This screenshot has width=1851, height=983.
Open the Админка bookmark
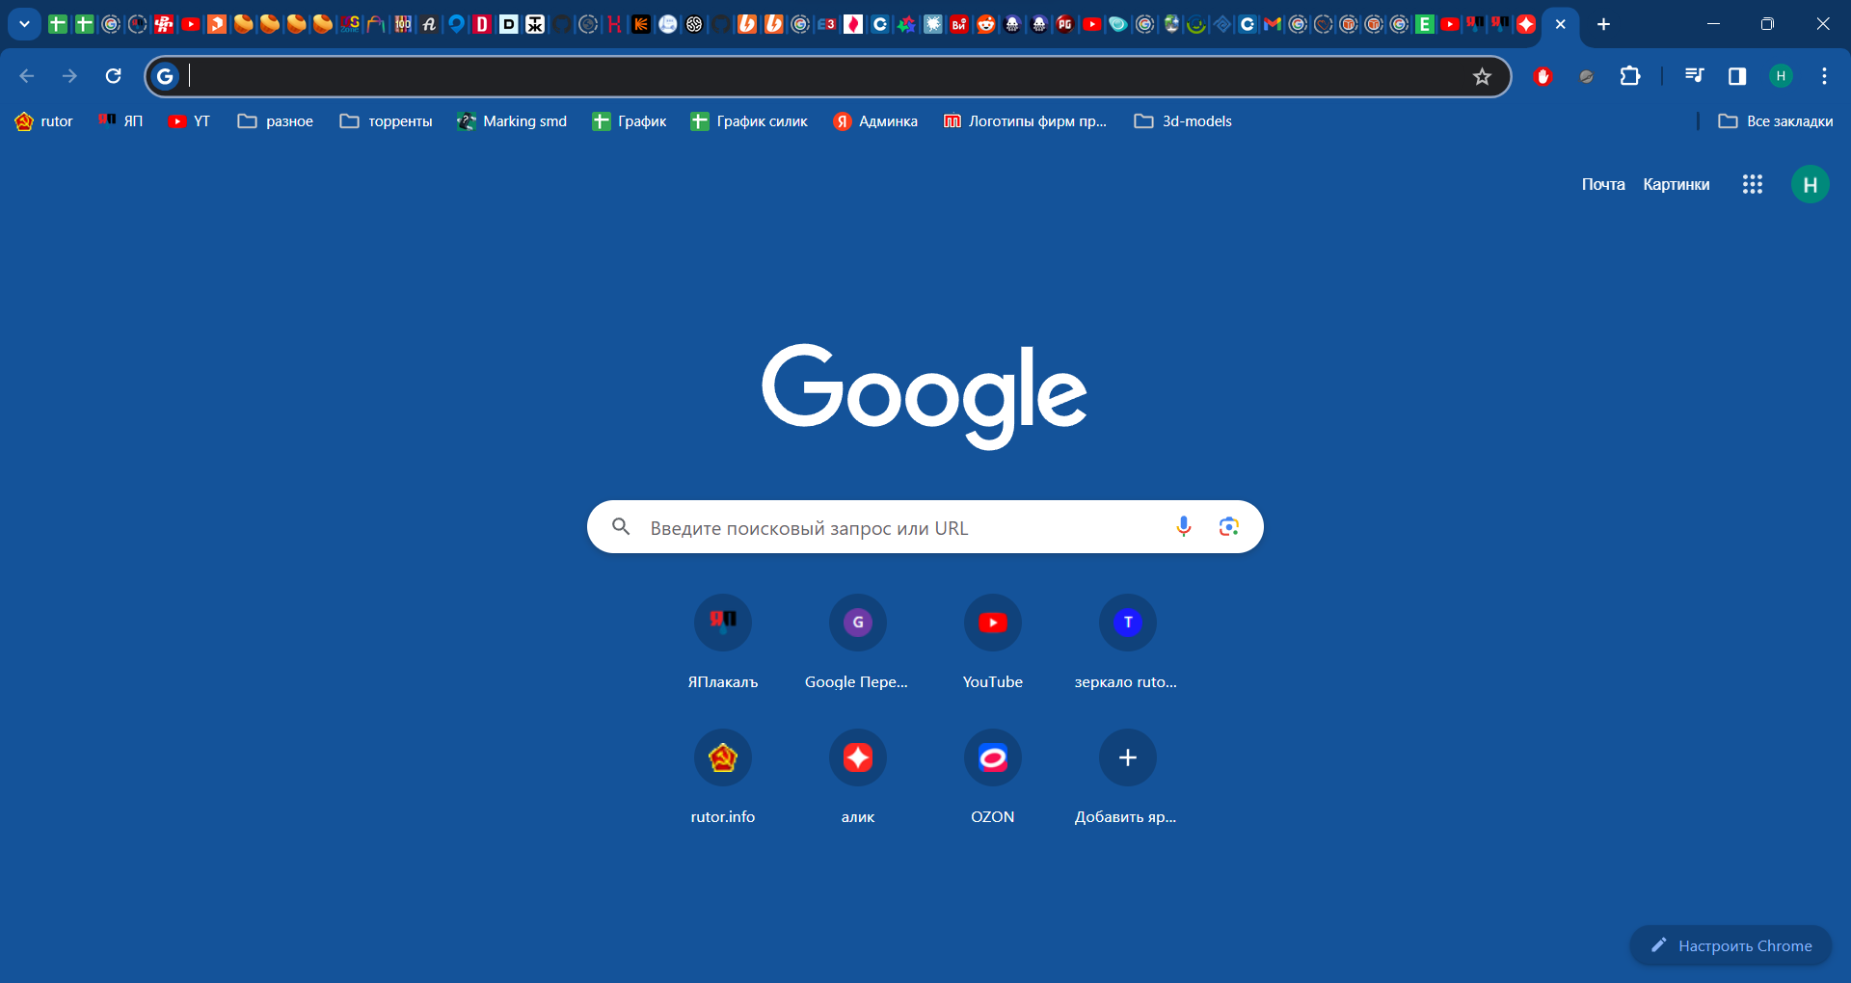click(875, 121)
